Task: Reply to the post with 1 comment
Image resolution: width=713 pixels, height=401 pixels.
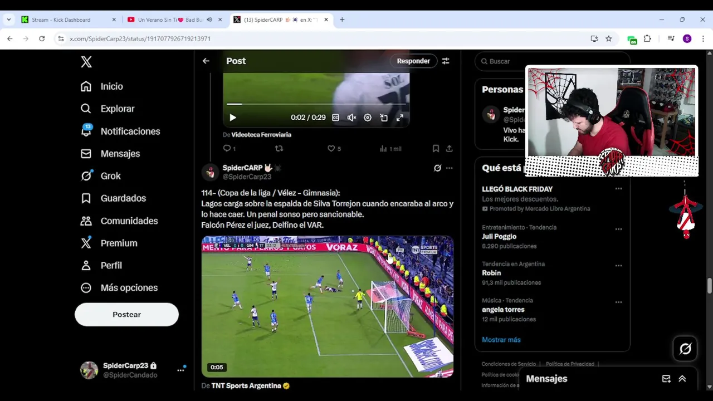Action: point(229,149)
